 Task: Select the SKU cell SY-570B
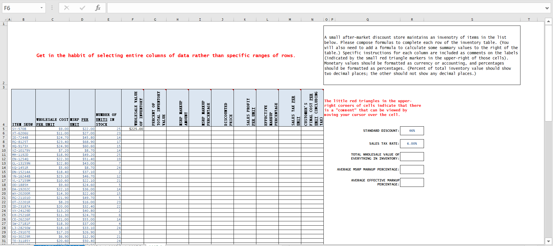(x=23, y=129)
